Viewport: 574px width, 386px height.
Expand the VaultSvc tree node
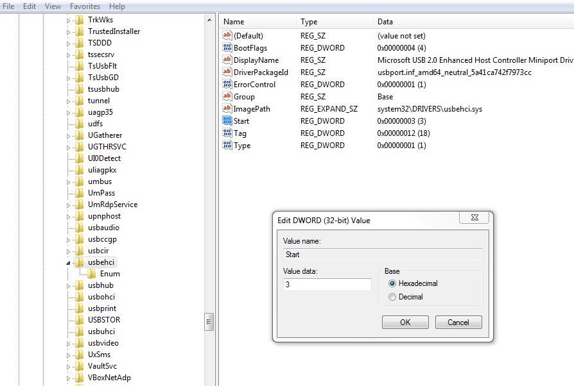(68, 366)
